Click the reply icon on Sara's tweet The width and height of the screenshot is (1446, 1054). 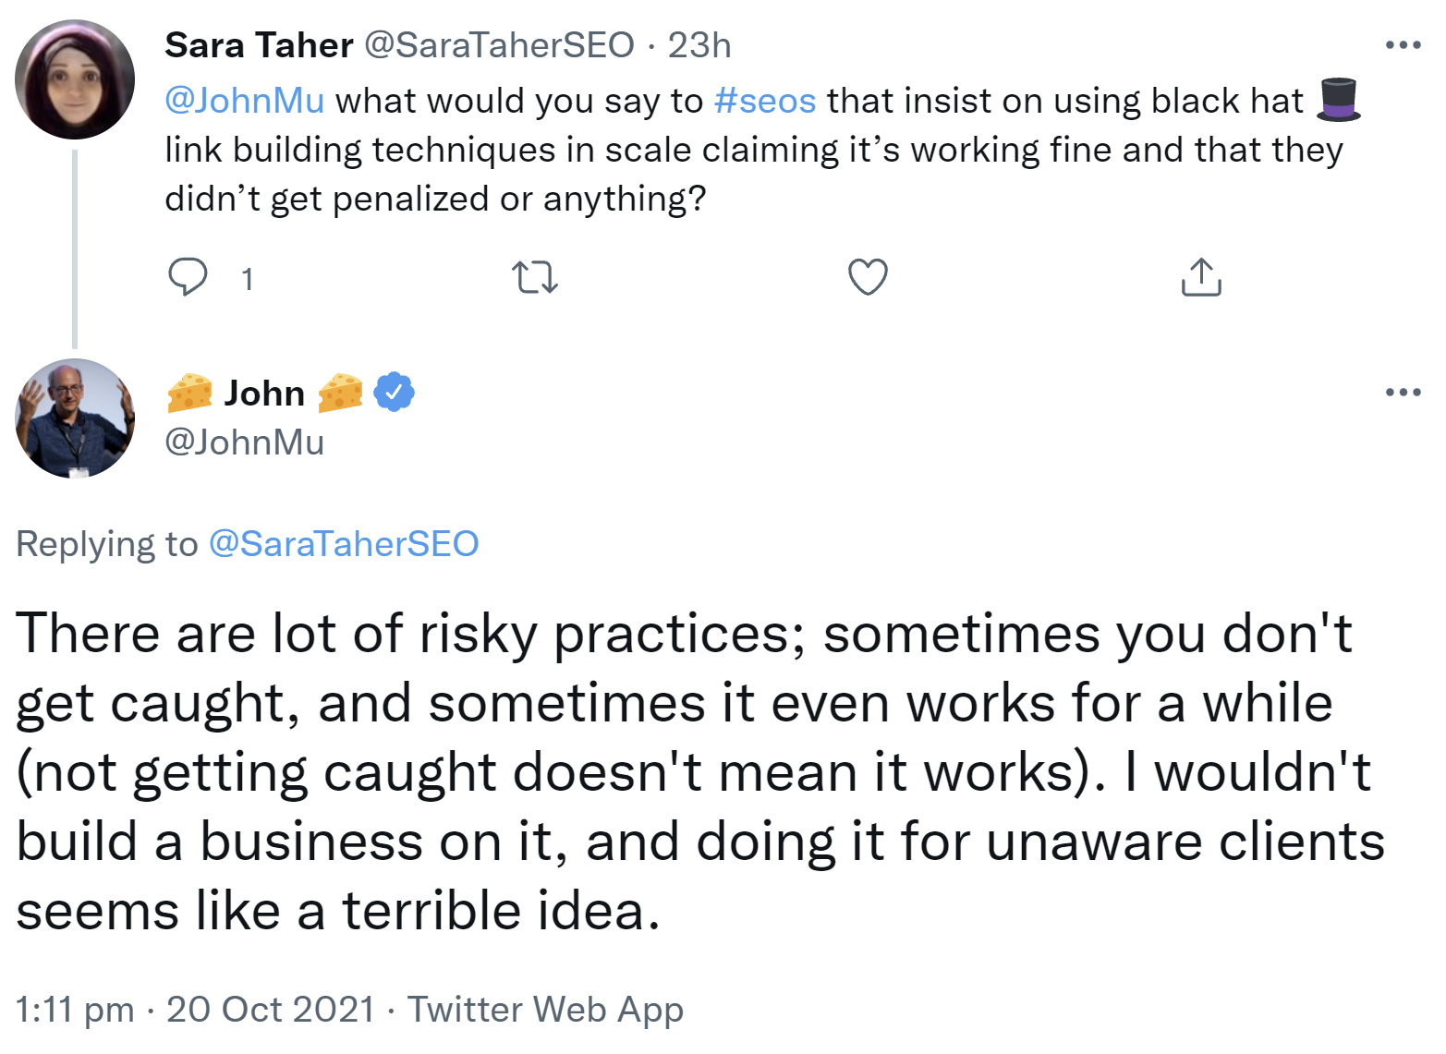tap(189, 276)
